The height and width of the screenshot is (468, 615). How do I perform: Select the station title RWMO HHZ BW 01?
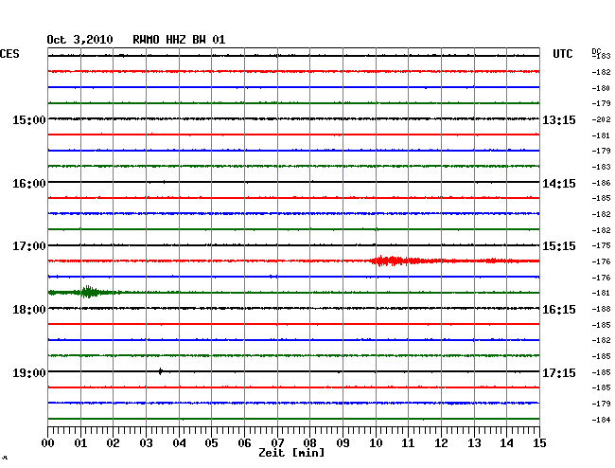pyautogui.click(x=179, y=40)
